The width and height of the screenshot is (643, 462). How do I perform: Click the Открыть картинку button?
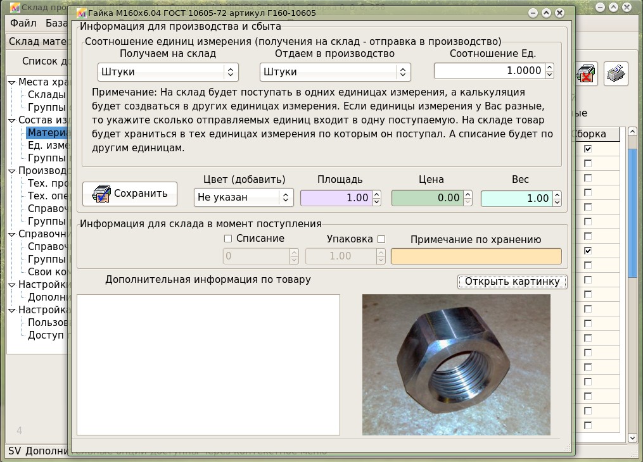pyautogui.click(x=512, y=282)
